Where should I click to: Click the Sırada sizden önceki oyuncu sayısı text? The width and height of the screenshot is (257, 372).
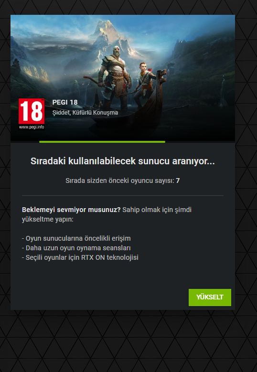click(x=120, y=181)
